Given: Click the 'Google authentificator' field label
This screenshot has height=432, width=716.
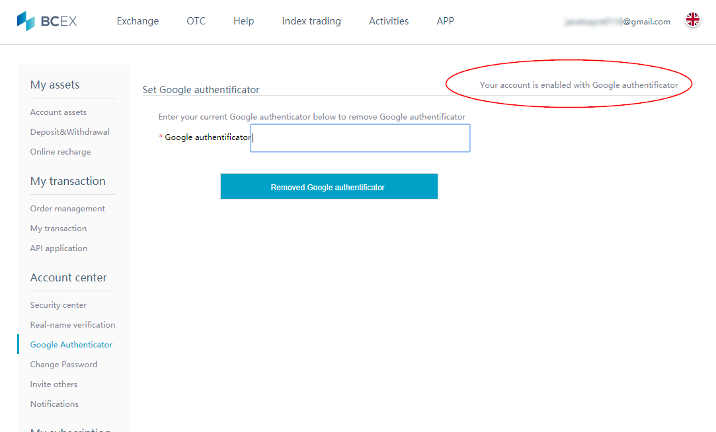Looking at the screenshot, I should [208, 137].
